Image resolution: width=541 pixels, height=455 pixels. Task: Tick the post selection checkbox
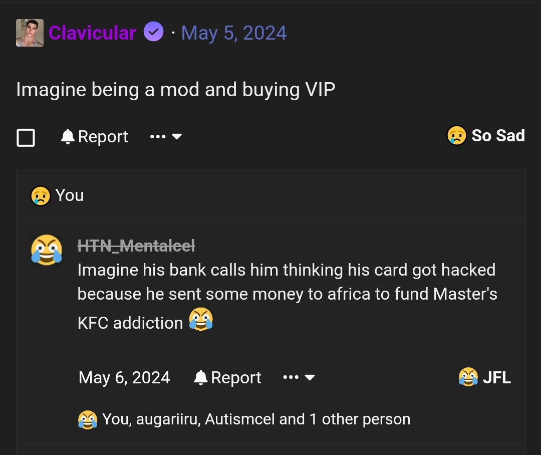click(26, 137)
